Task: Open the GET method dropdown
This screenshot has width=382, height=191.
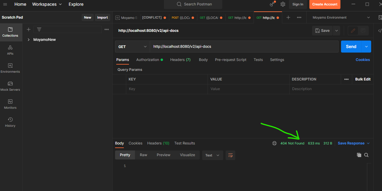Action: pyautogui.click(x=133, y=47)
